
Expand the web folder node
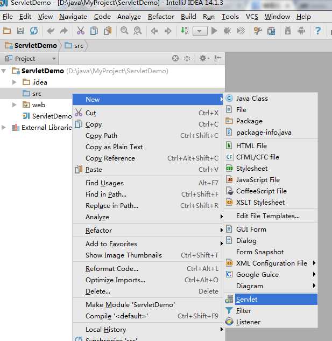click(x=15, y=105)
